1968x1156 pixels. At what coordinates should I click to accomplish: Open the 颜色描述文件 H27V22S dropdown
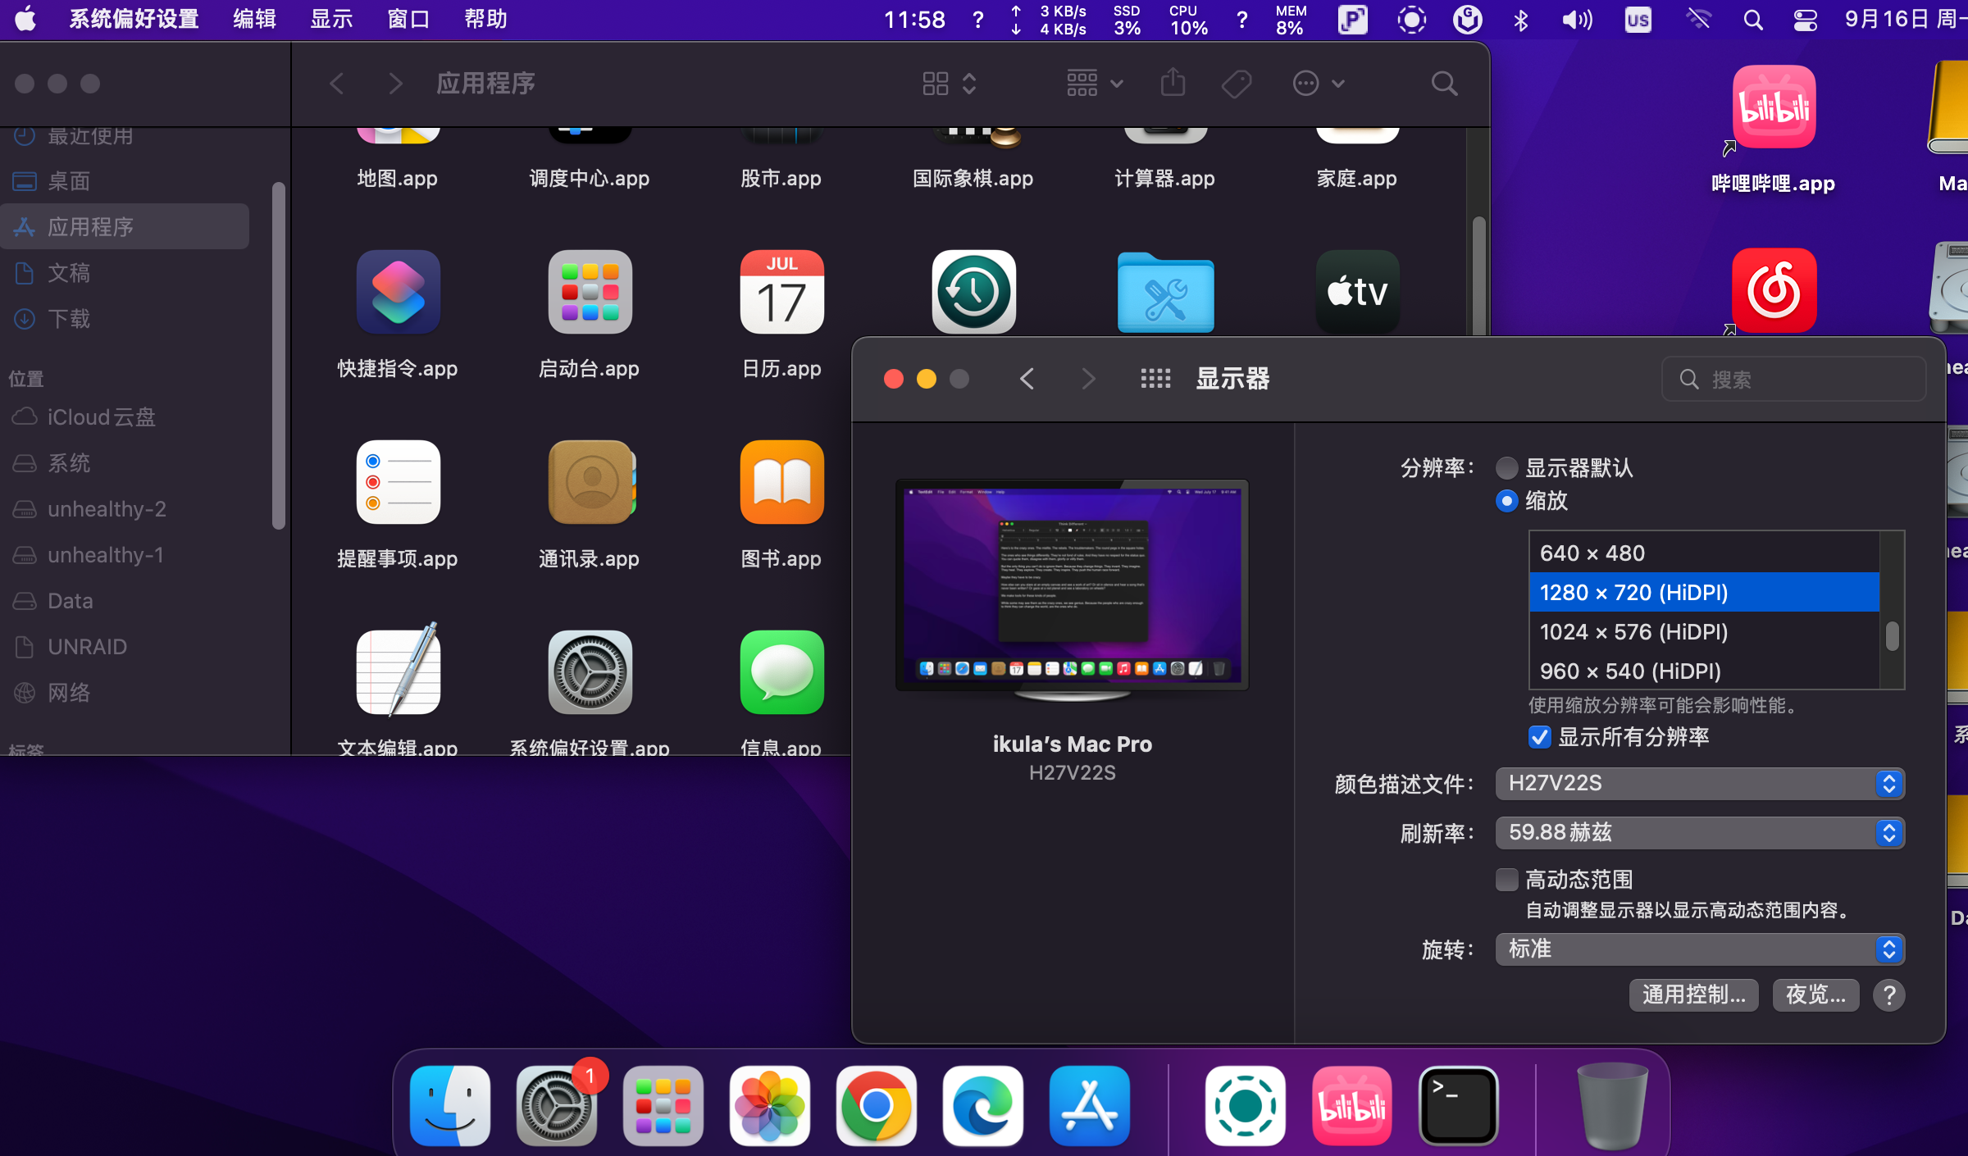coord(1699,784)
